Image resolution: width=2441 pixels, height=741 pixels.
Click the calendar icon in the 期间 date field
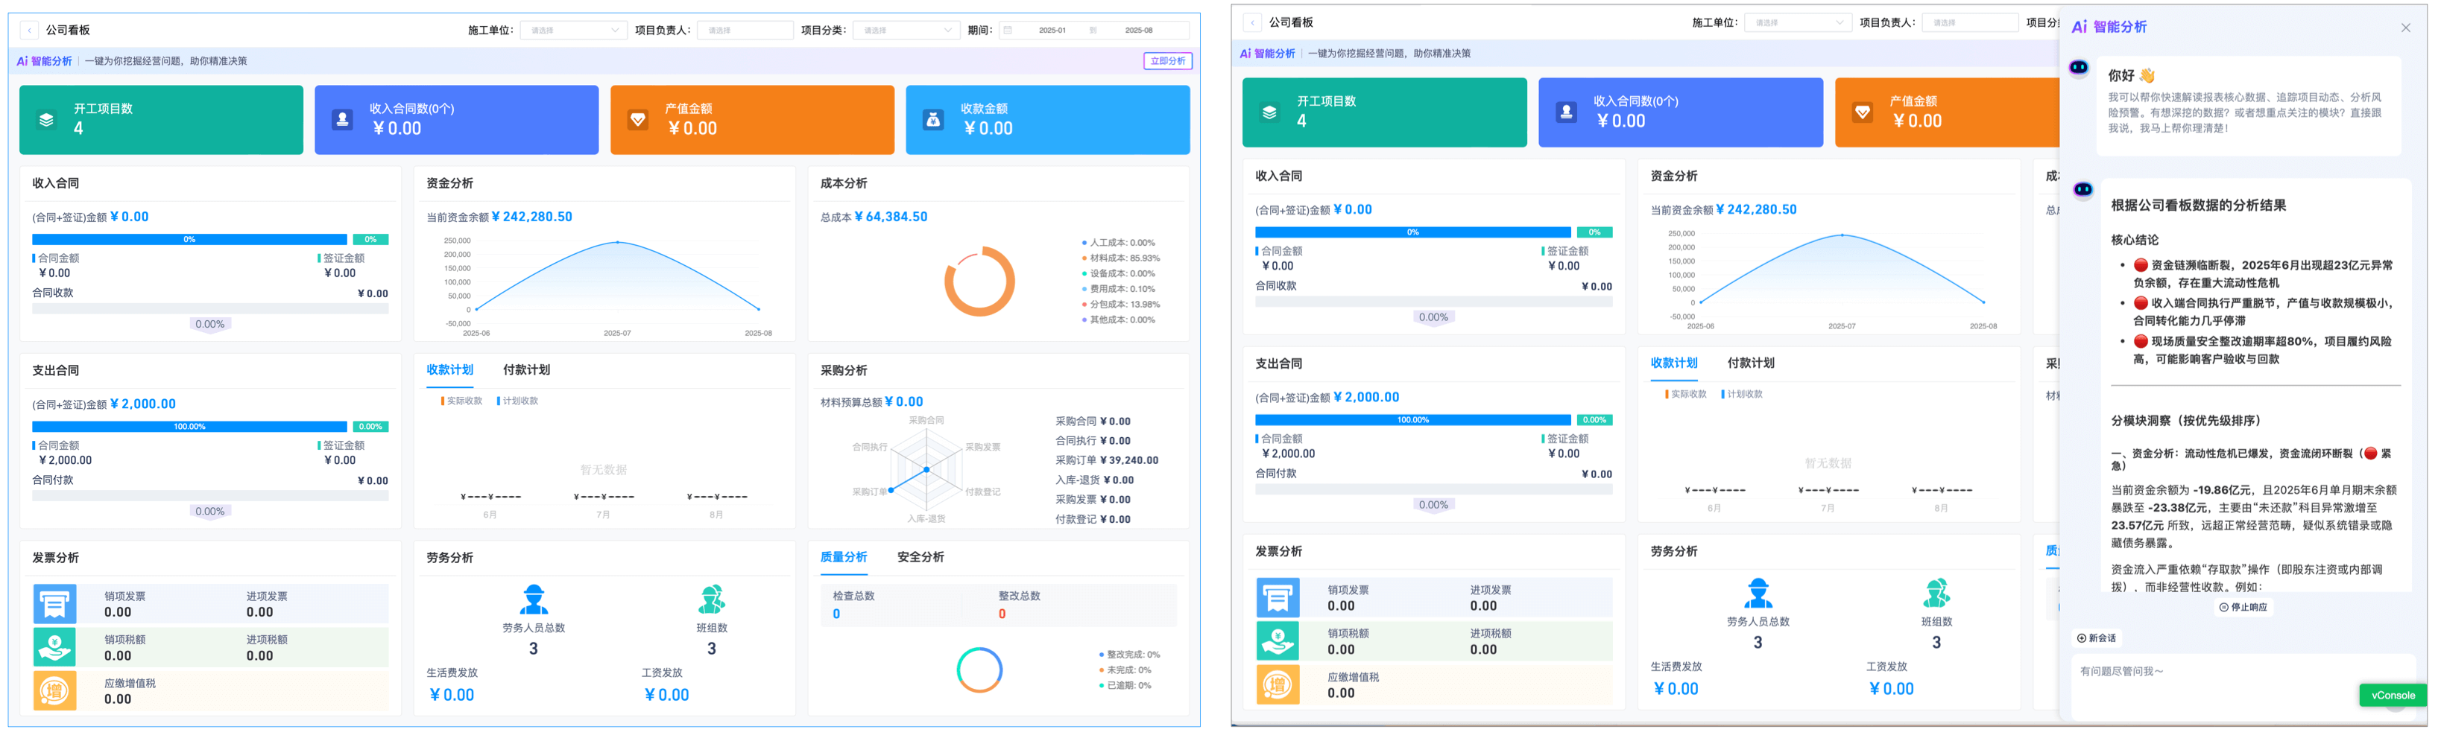pos(1007,31)
